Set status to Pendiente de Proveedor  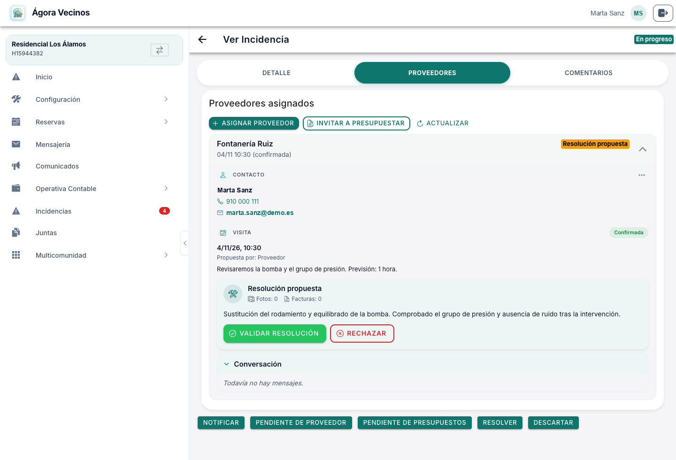click(x=301, y=422)
